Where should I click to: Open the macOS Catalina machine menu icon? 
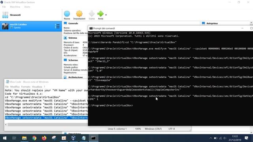pyautogui.click(x=57, y=26)
